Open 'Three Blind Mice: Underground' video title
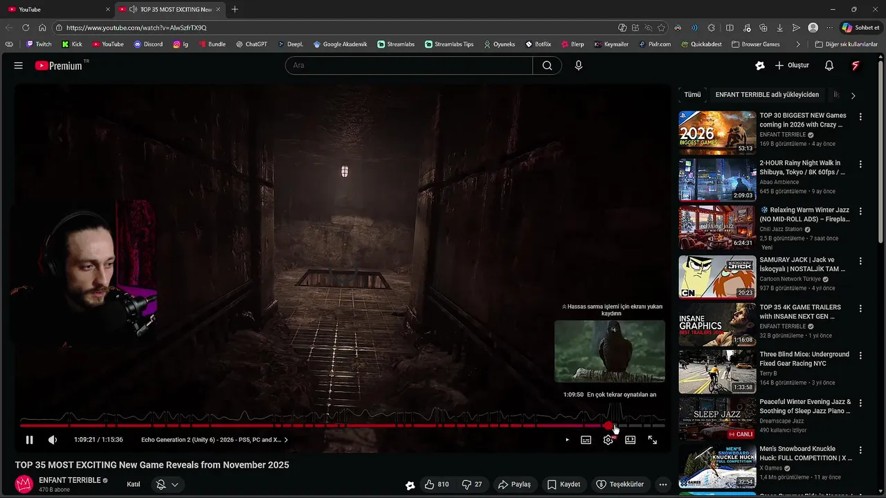Image resolution: width=886 pixels, height=498 pixels. click(804, 358)
